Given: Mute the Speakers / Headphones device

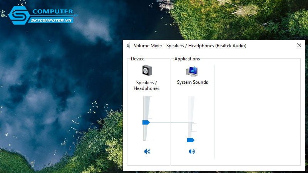Looking at the screenshot, I should pyautogui.click(x=147, y=151).
